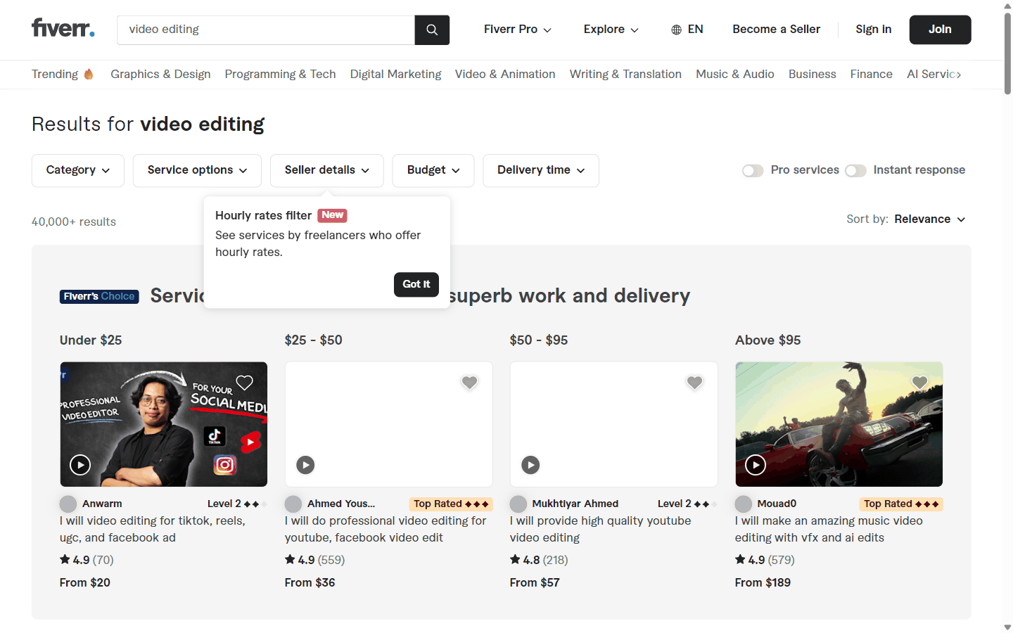Open the Anwarm gig thumbnail
Screen dimensions: 1013x633
click(164, 424)
